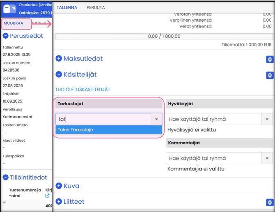Image resolution: width=275 pixels, height=212 pixels.
Task: Select Taina Tarkastaja from suggestions
Action: click(x=76, y=130)
